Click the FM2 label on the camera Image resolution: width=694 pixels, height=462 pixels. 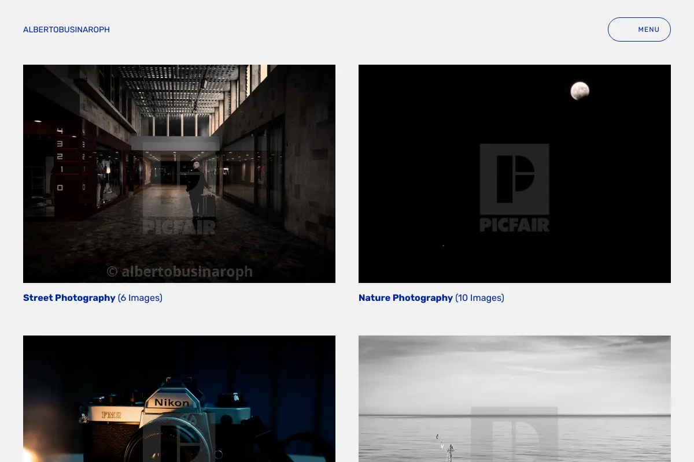(x=110, y=415)
